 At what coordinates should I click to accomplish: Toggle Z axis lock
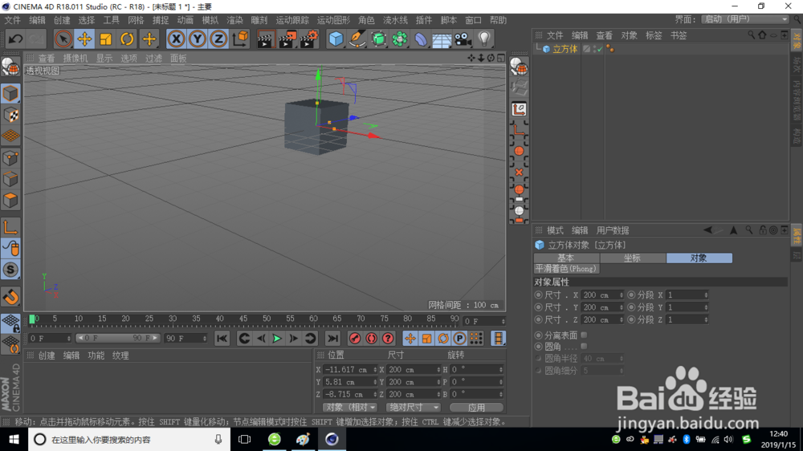[218, 39]
